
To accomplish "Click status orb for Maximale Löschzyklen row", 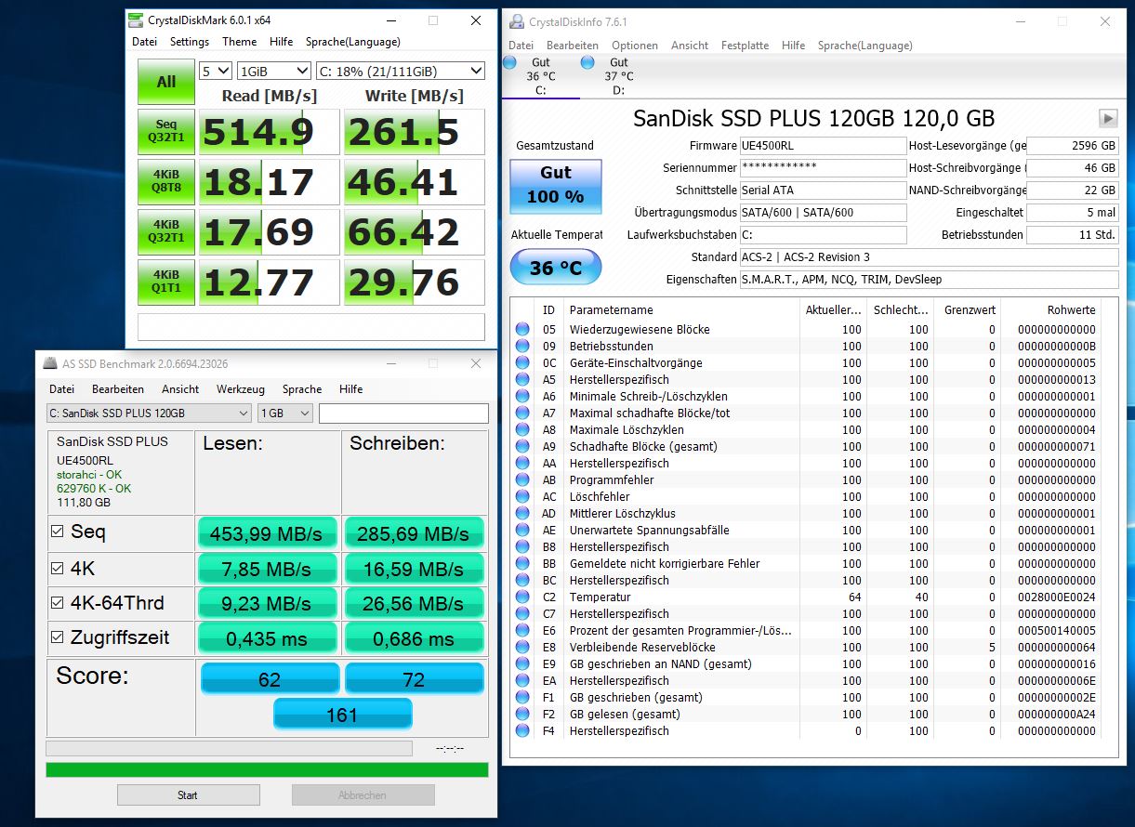I will [521, 429].
